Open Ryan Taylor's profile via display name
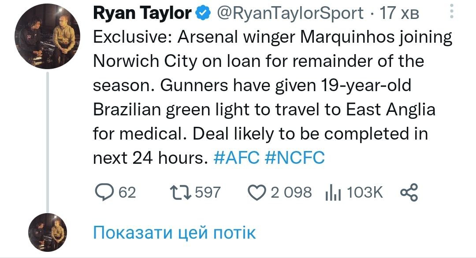Image resolution: width=476 pixels, height=258 pixels. click(x=142, y=13)
